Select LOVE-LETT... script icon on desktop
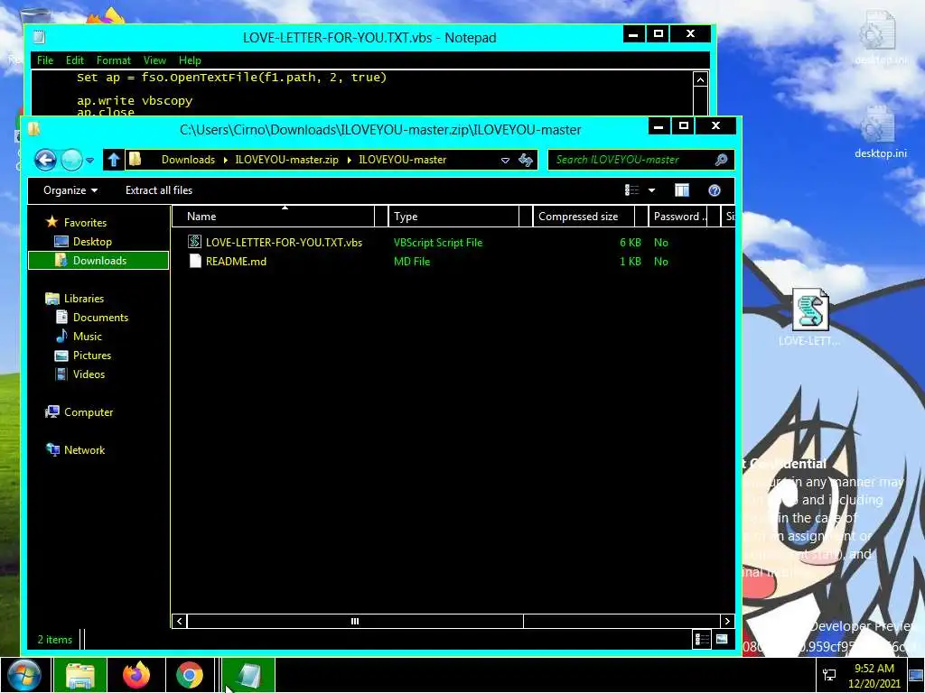 tap(810, 317)
